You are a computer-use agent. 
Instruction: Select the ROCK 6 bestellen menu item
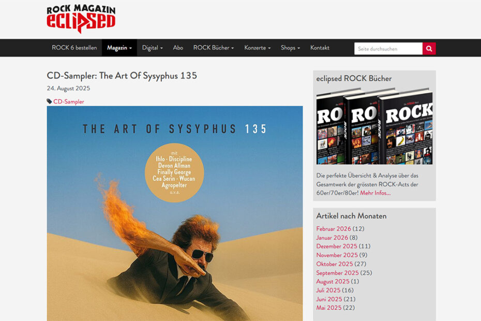tap(74, 48)
